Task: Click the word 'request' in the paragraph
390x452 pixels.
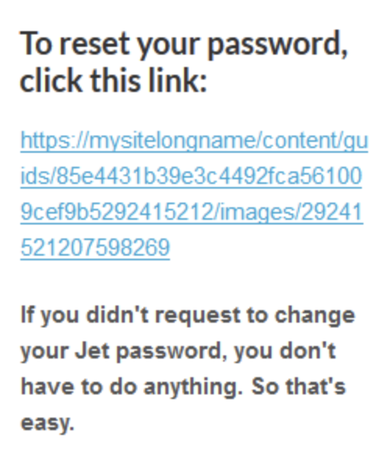Action: (x=197, y=316)
